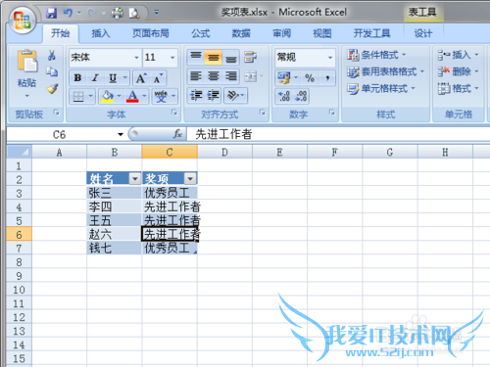Open filter dropdown for 奖项 column
Screen dimensions: 490x367
pos(190,178)
